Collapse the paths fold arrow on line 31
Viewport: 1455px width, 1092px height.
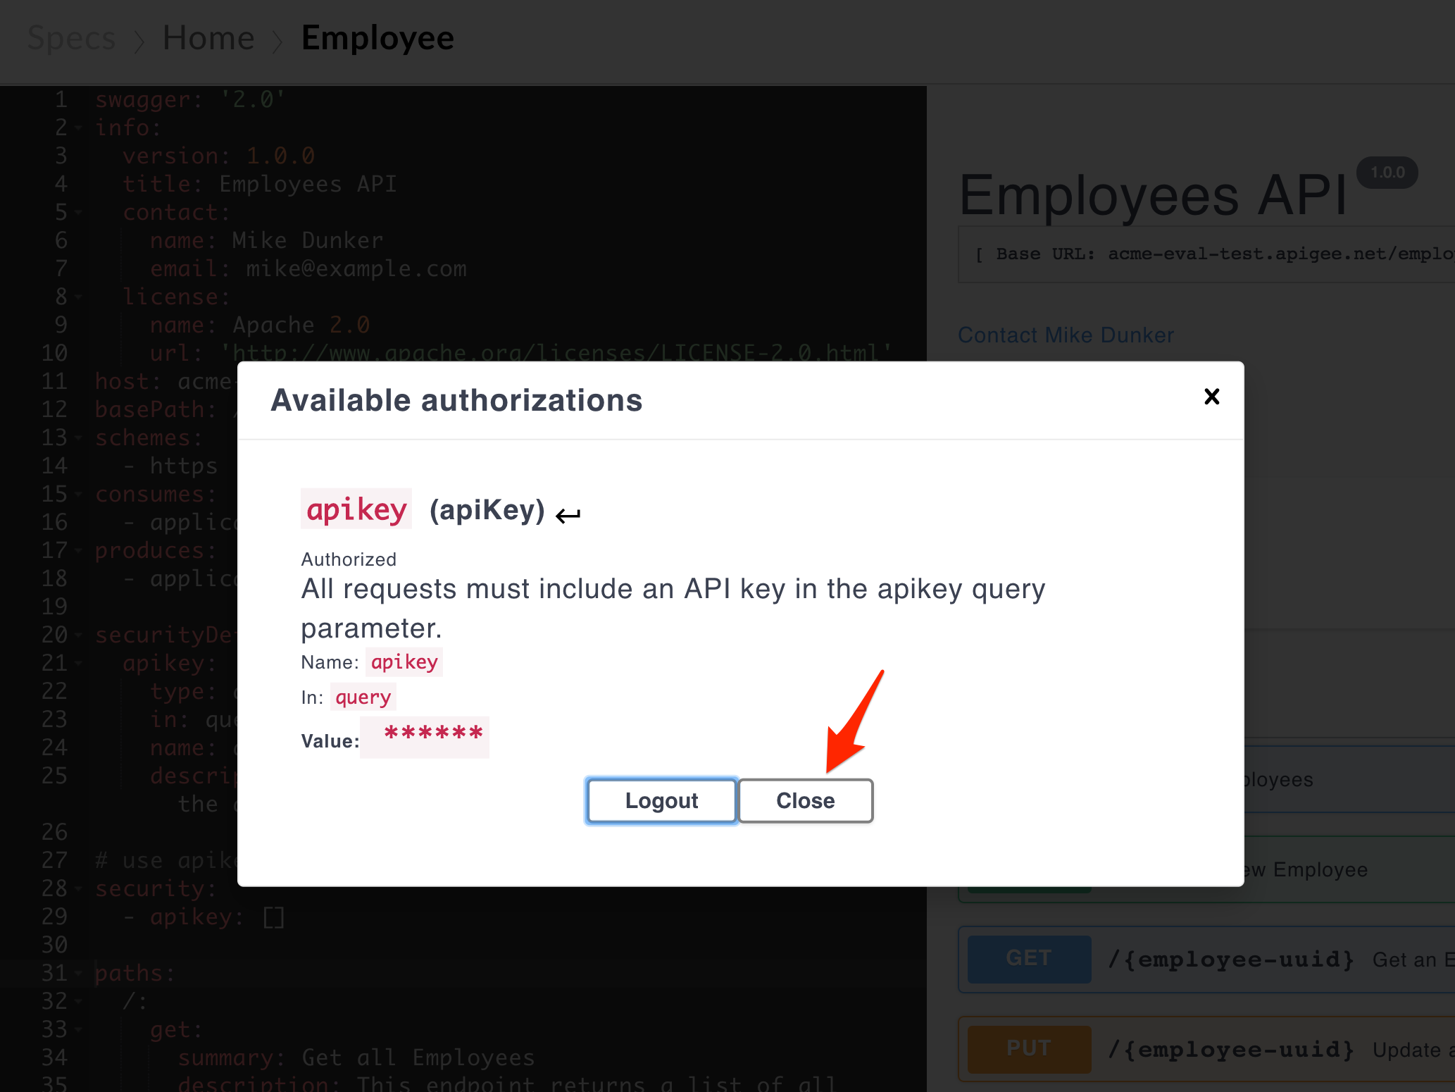[79, 973]
